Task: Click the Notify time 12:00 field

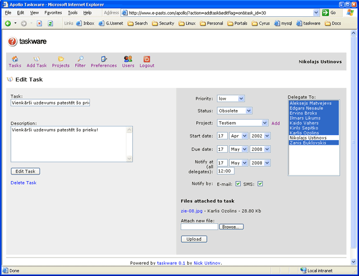Action: 225,171
